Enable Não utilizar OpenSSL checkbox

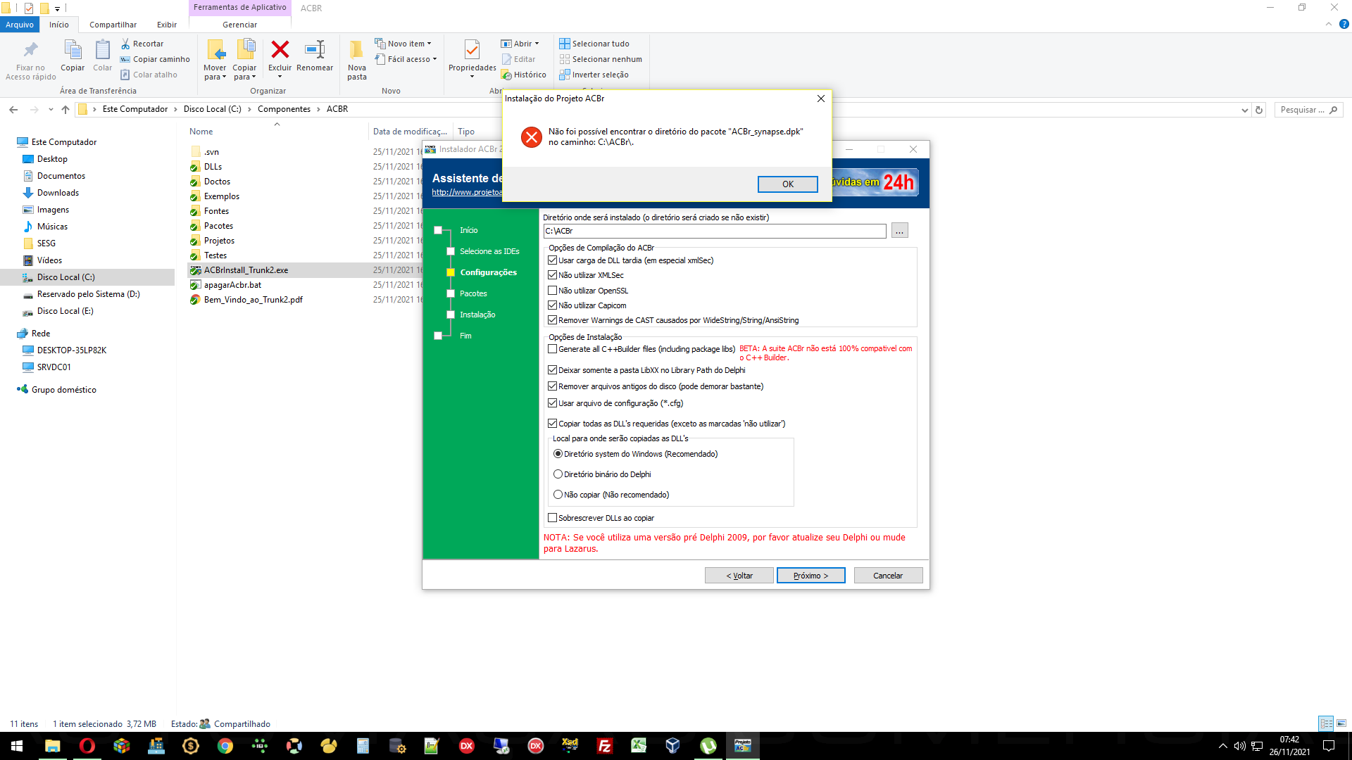(x=553, y=291)
